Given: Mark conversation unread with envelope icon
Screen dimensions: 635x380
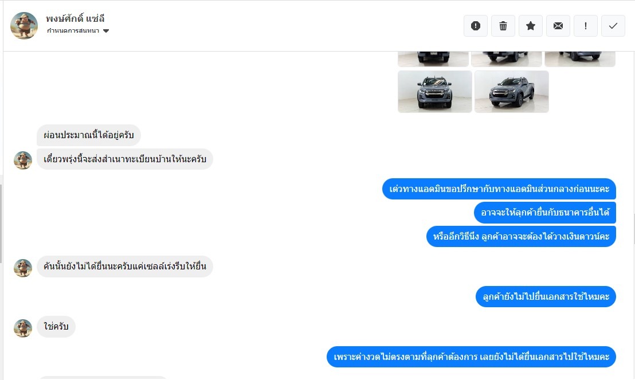Looking at the screenshot, I should click(558, 26).
